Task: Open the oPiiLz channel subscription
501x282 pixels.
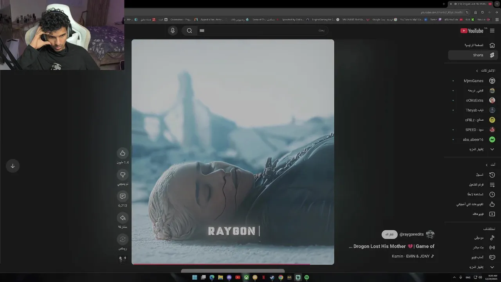Action: click(x=473, y=120)
